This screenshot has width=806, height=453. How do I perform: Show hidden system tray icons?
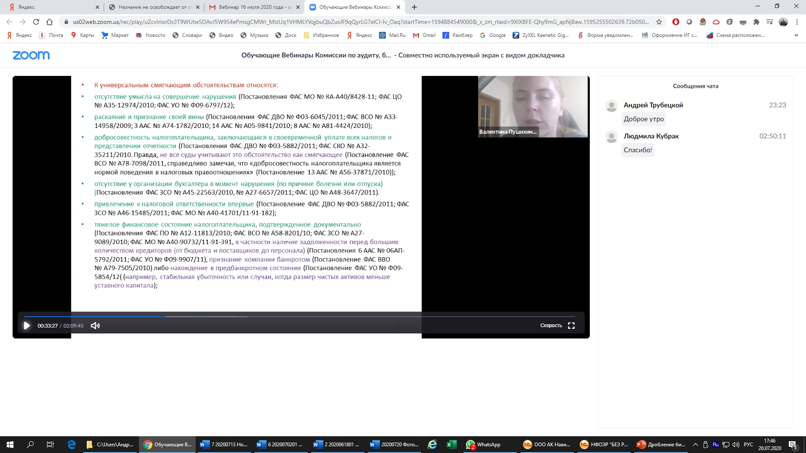point(696,445)
